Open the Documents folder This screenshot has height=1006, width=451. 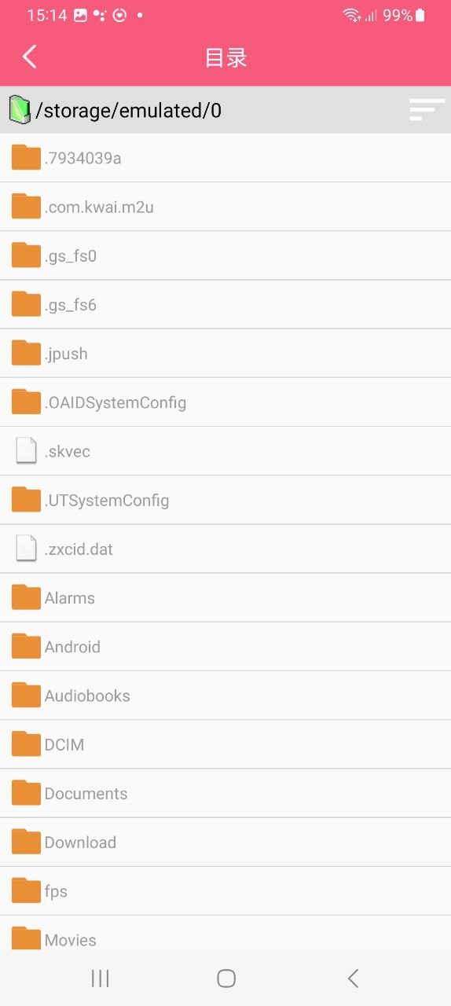click(x=225, y=793)
